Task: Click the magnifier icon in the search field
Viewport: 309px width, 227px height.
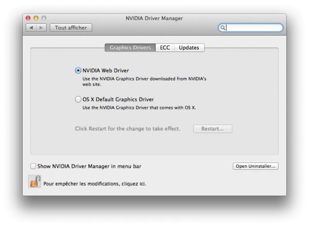Action: [222, 28]
